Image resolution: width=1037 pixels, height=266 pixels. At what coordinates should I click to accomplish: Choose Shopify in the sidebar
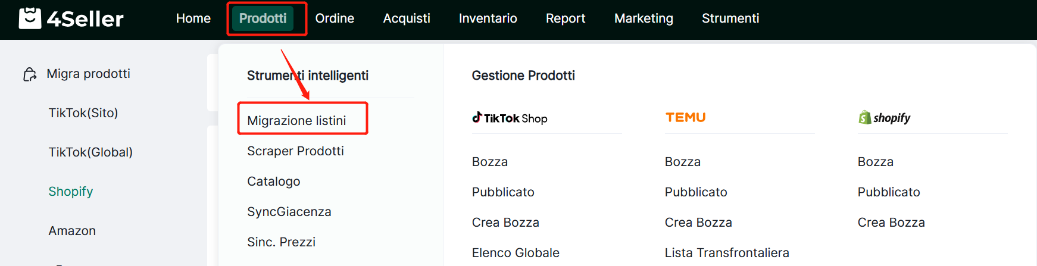point(71,192)
